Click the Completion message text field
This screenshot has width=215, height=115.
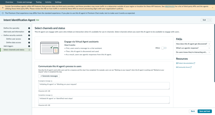click(104, 100)
